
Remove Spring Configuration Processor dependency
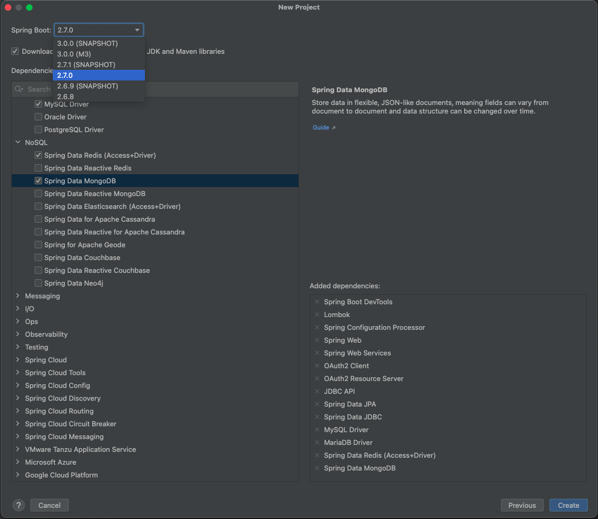(317, 327)
